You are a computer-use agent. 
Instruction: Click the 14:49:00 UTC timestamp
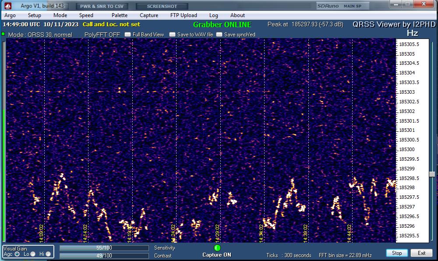pyautogui.click(x=21, y=24)
